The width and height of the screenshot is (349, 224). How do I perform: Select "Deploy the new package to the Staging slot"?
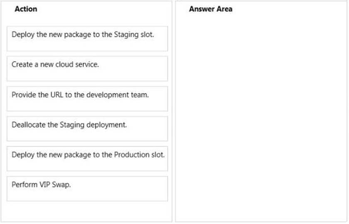point(87,38)
